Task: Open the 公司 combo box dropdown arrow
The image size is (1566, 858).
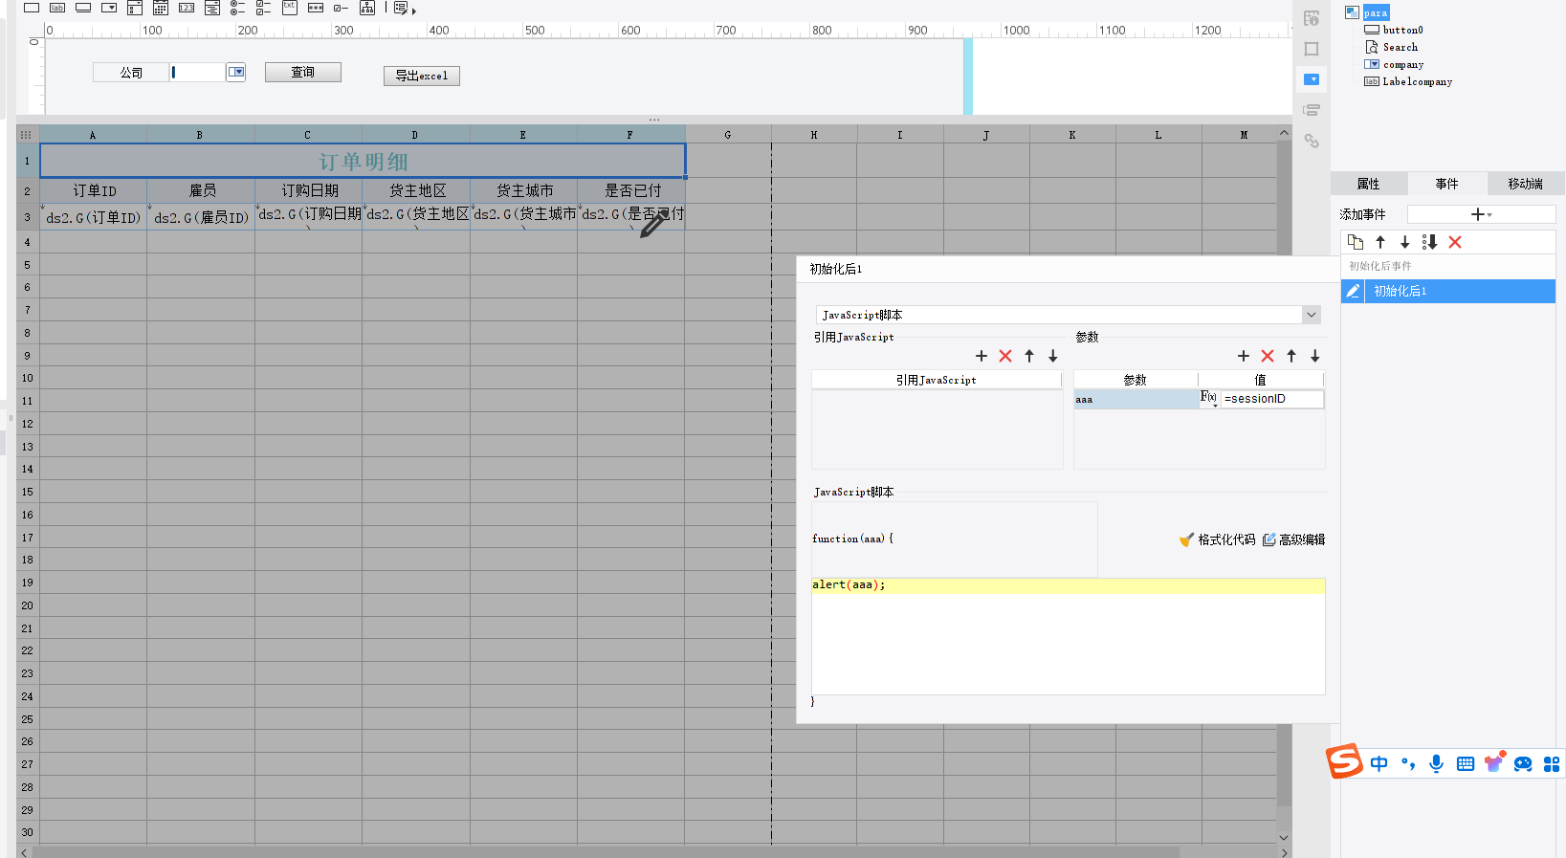Action: [x=236, y=72]
